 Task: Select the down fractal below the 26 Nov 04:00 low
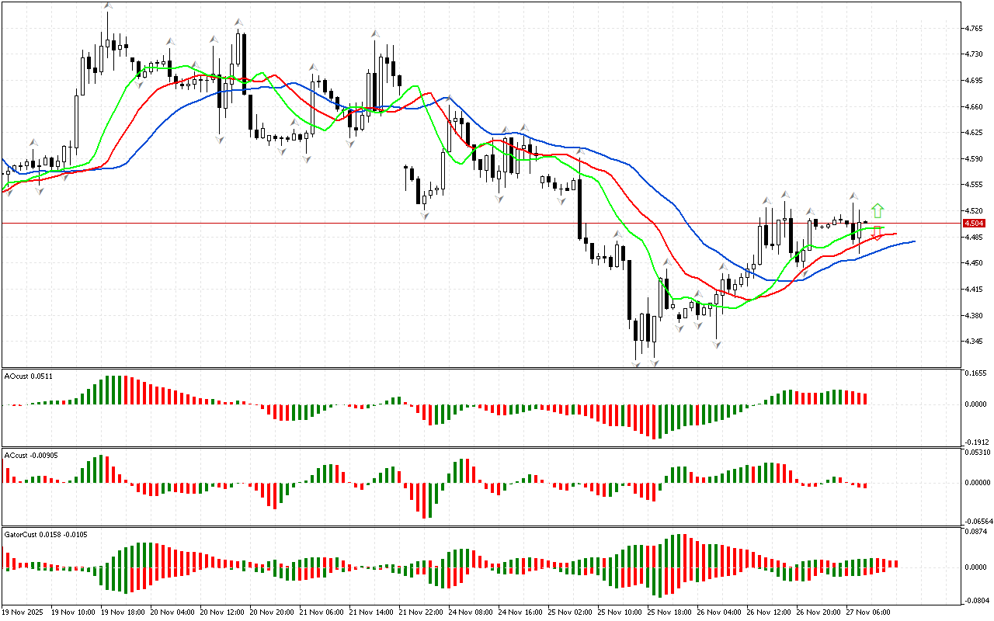[x=717, y=342]
